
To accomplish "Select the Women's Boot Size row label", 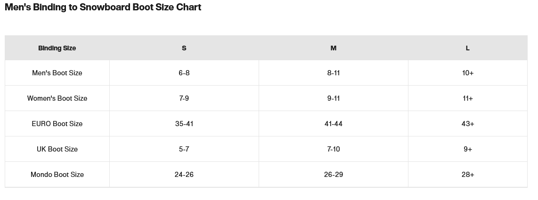I will pos(57,98).
